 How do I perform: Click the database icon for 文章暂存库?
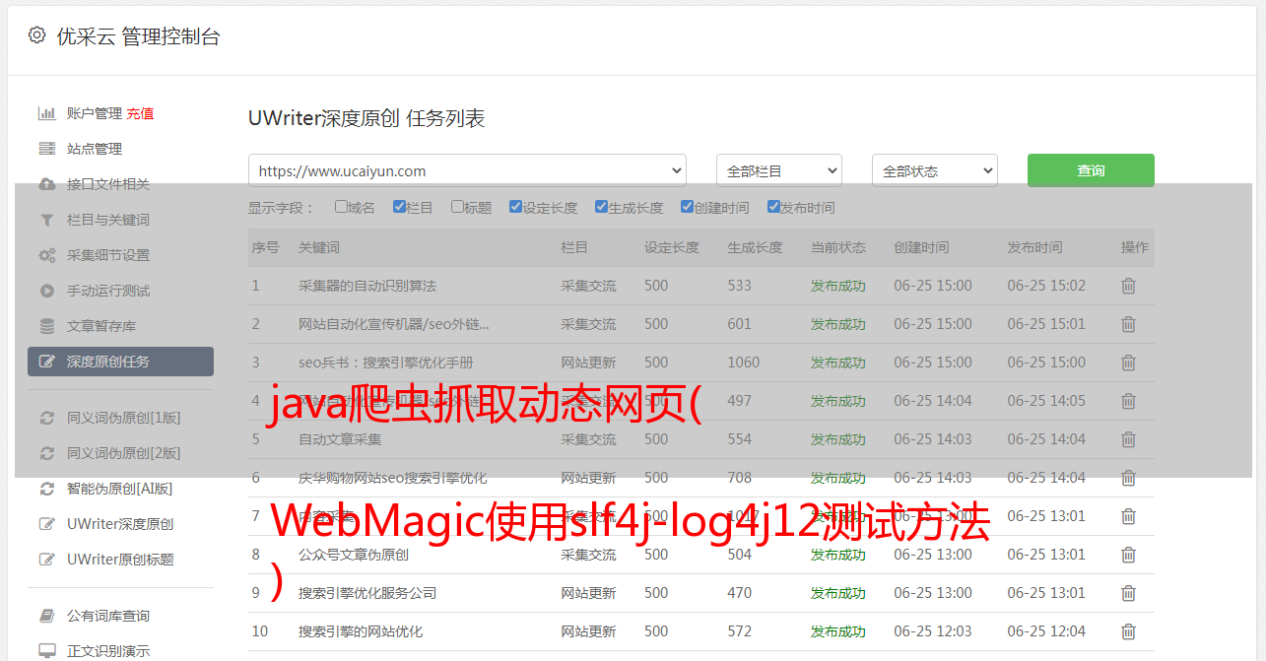click(x=46, y=326)
